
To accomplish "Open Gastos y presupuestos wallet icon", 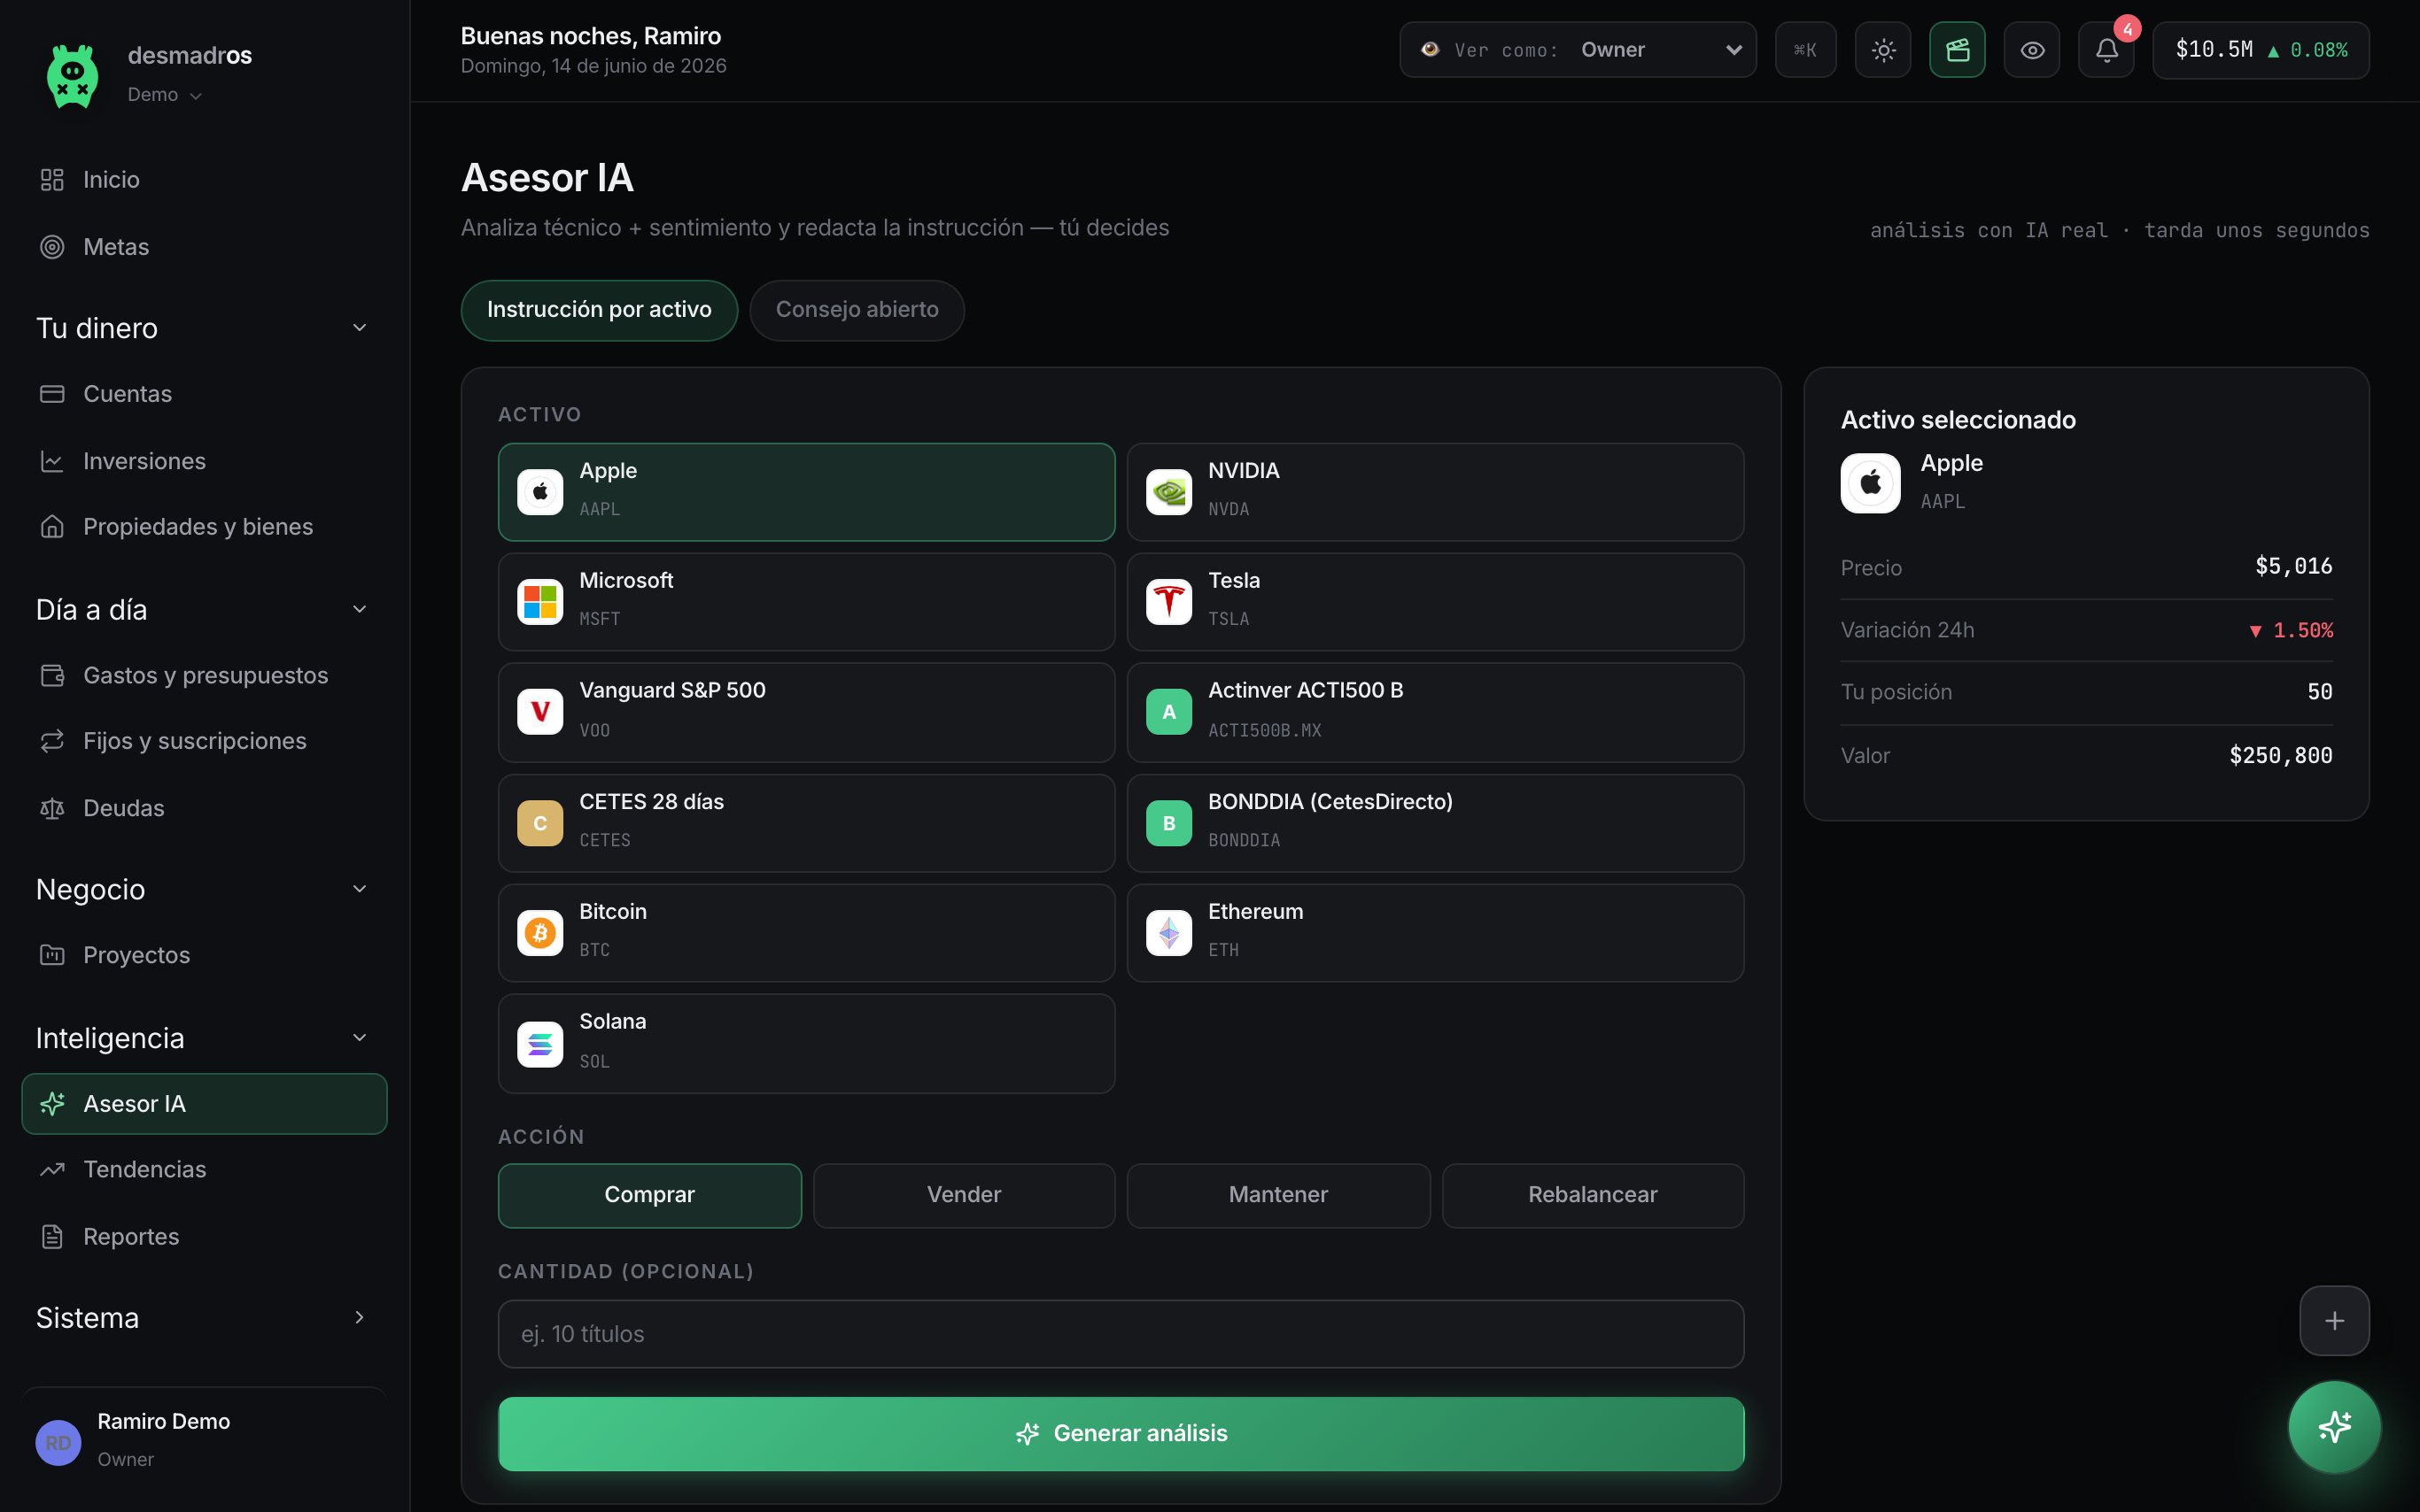I will point(52,676).
